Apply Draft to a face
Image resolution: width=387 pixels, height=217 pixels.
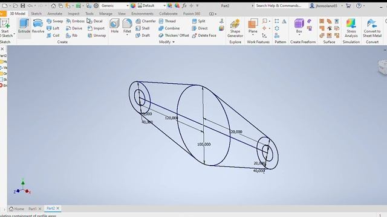(143, 36)
